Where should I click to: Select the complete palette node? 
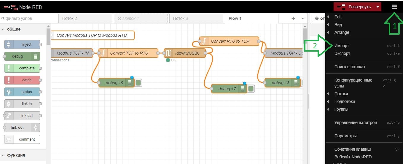(22, 68)
